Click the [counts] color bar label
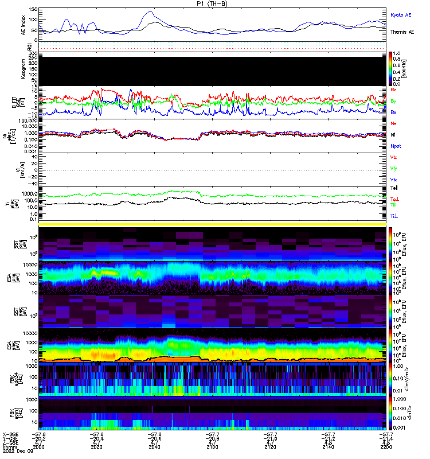Screen dimensions: 430x459 pos(404,69)
